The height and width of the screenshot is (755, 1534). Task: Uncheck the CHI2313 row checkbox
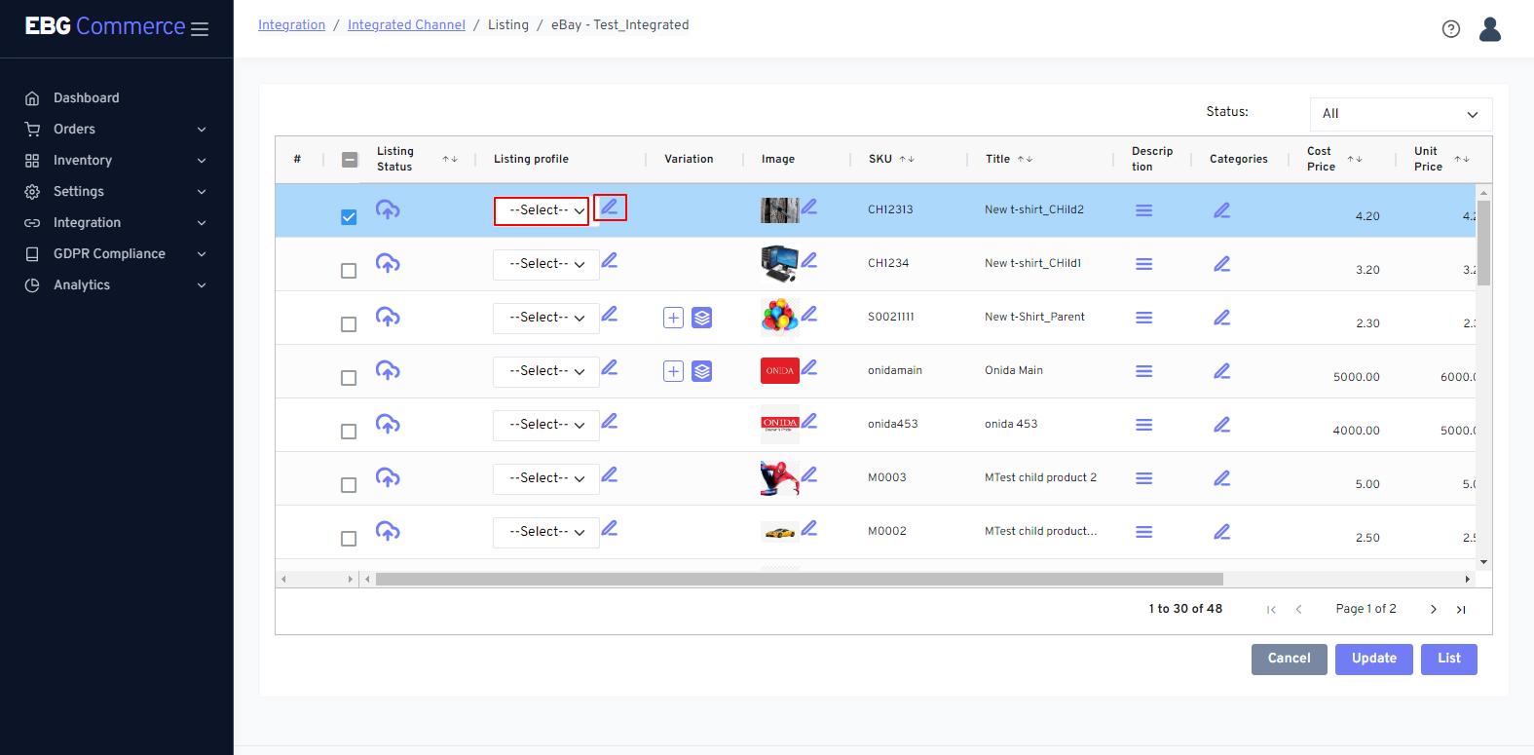pyautogui.click(x=349, y=217)
